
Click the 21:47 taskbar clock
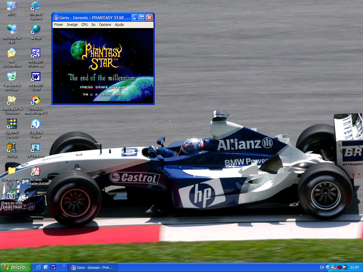[x=354, y=267]
